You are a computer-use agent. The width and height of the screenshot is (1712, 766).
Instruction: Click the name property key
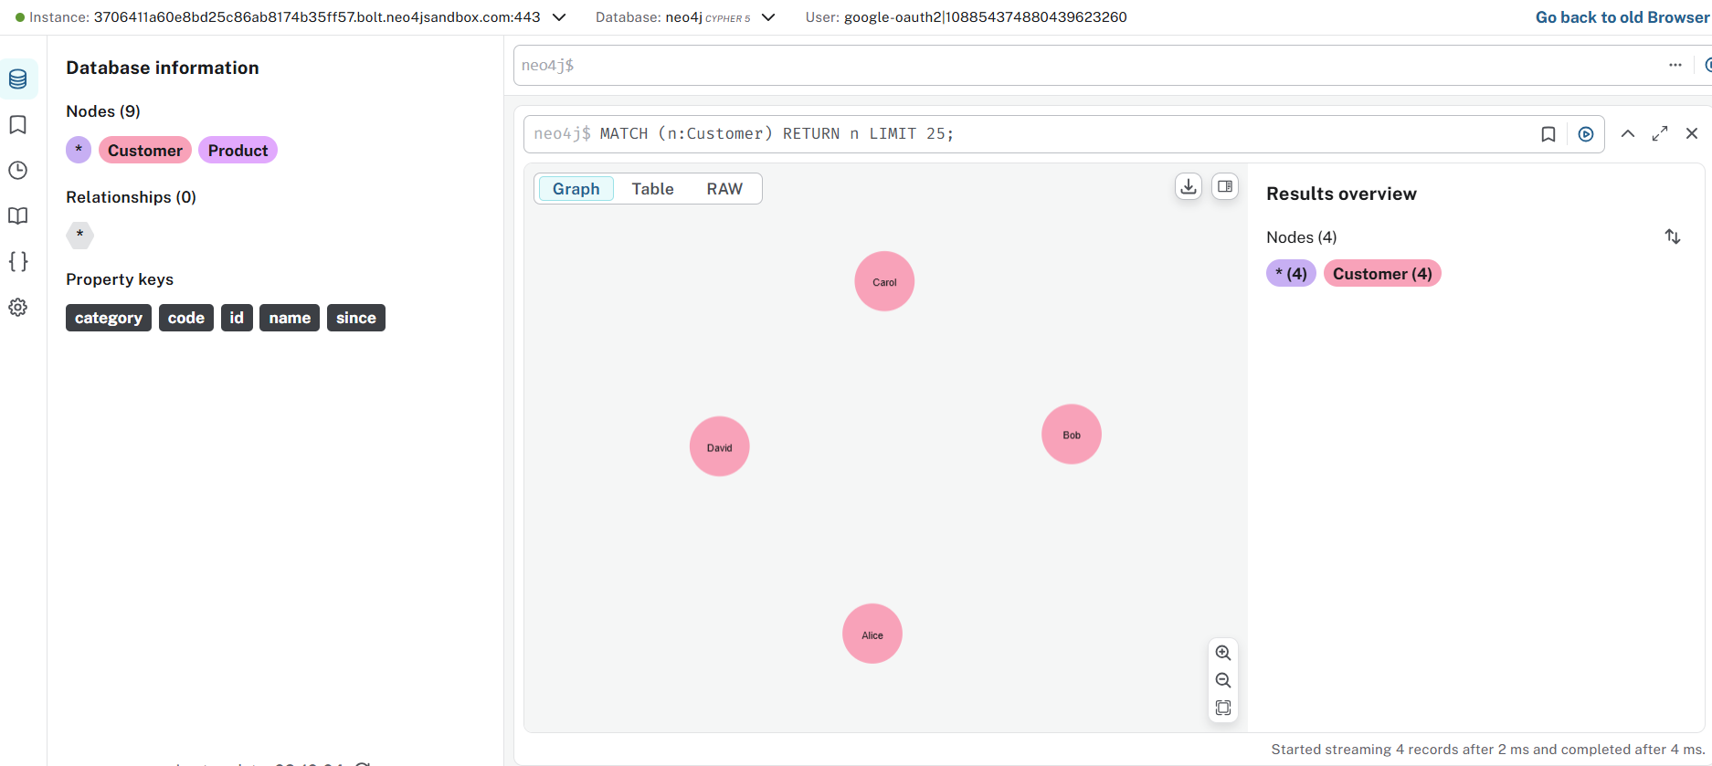coord(290,318)
